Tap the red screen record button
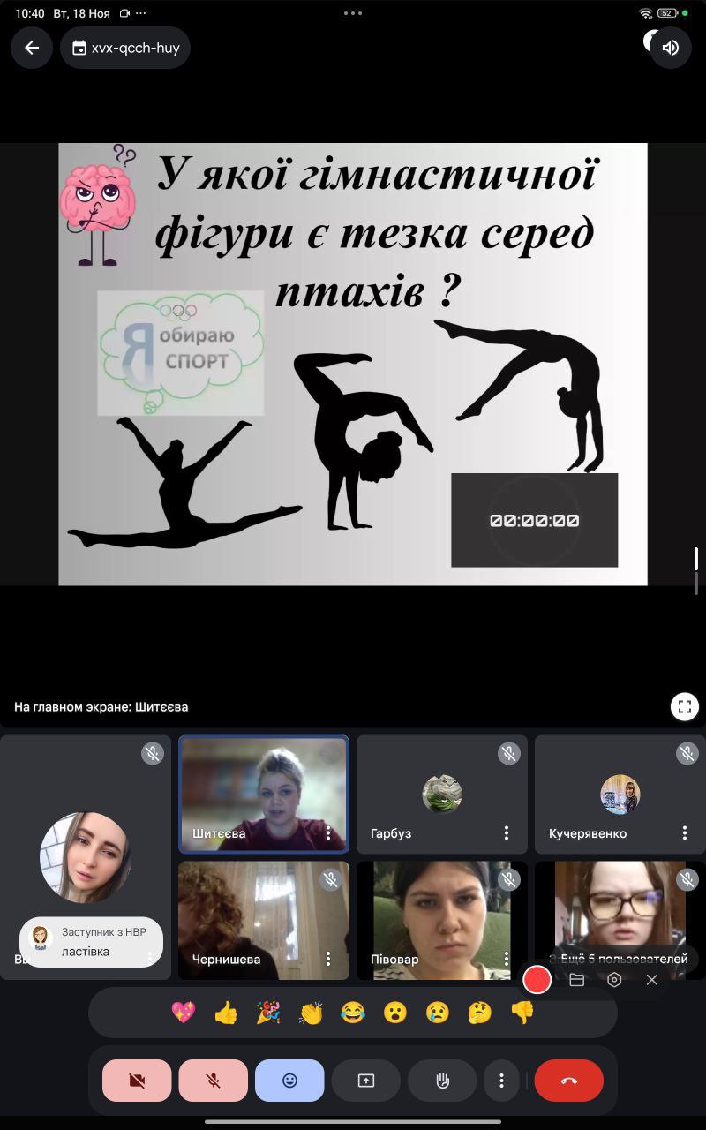 537,980
